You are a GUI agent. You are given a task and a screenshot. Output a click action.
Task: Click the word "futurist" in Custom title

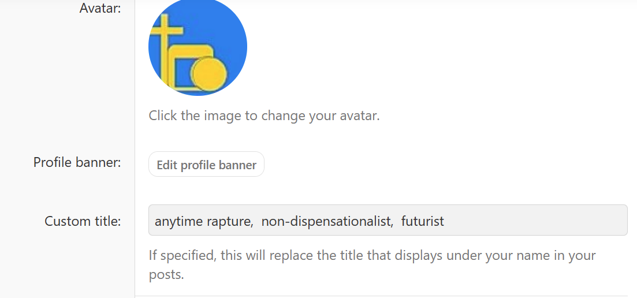(x=423, y=221)
